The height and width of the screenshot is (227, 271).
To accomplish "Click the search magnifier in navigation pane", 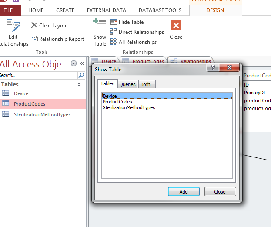I will click(81, 75).
